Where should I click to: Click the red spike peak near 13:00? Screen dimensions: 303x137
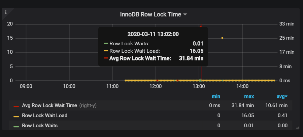coord(201,26)
